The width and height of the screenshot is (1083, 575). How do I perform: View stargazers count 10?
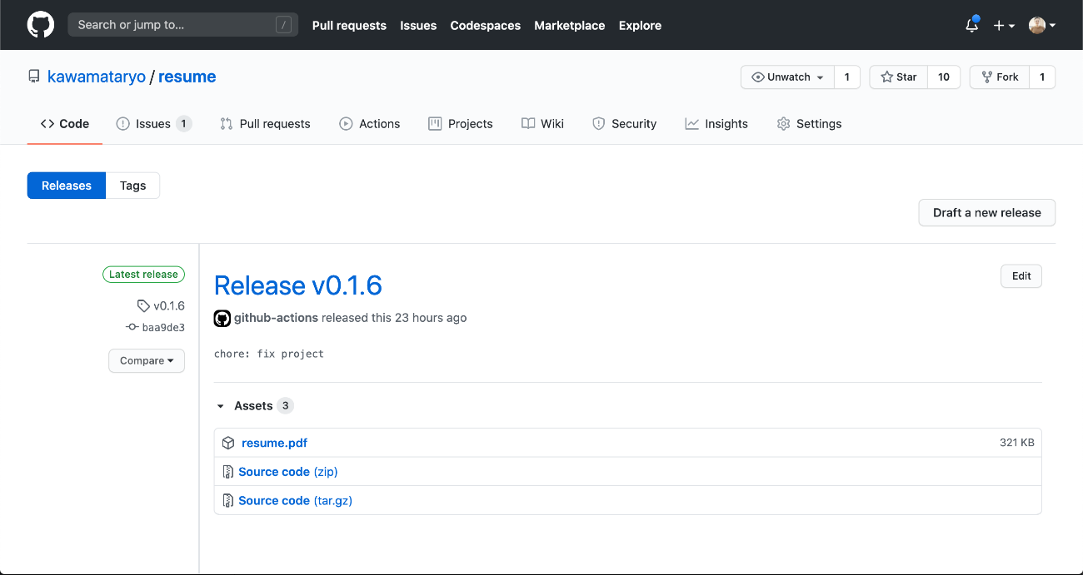point(944,77)
